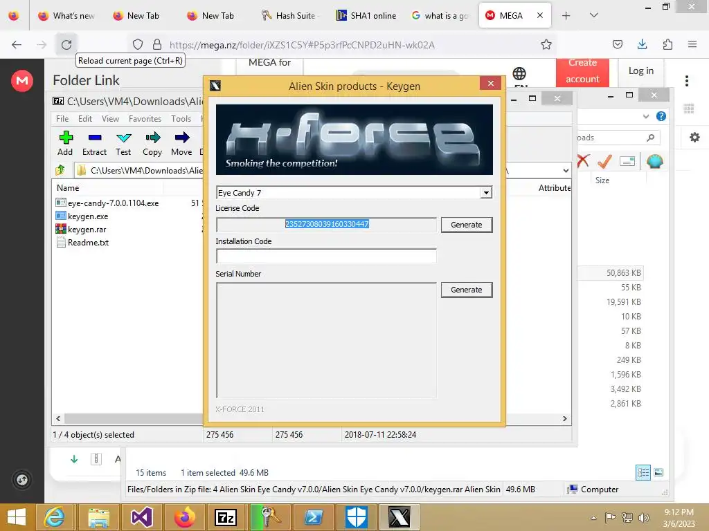Open the settings gear icon on the right
709x531 pixels.
tap(694, 138)
